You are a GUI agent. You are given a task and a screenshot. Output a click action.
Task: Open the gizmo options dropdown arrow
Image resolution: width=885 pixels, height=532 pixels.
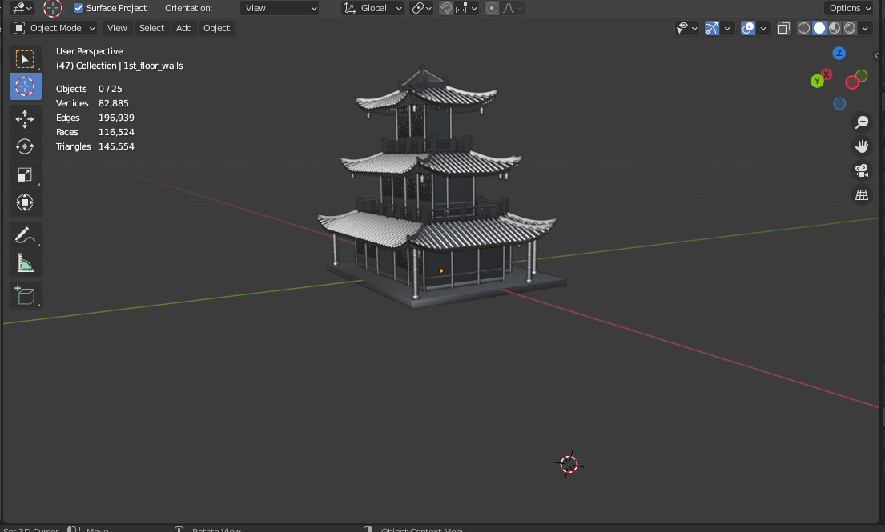(727, 28)
